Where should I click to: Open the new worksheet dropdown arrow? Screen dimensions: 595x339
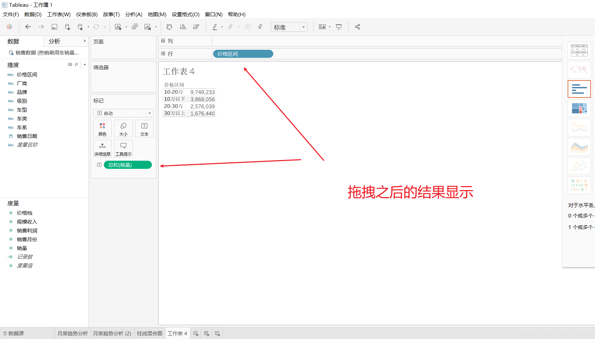126,27
